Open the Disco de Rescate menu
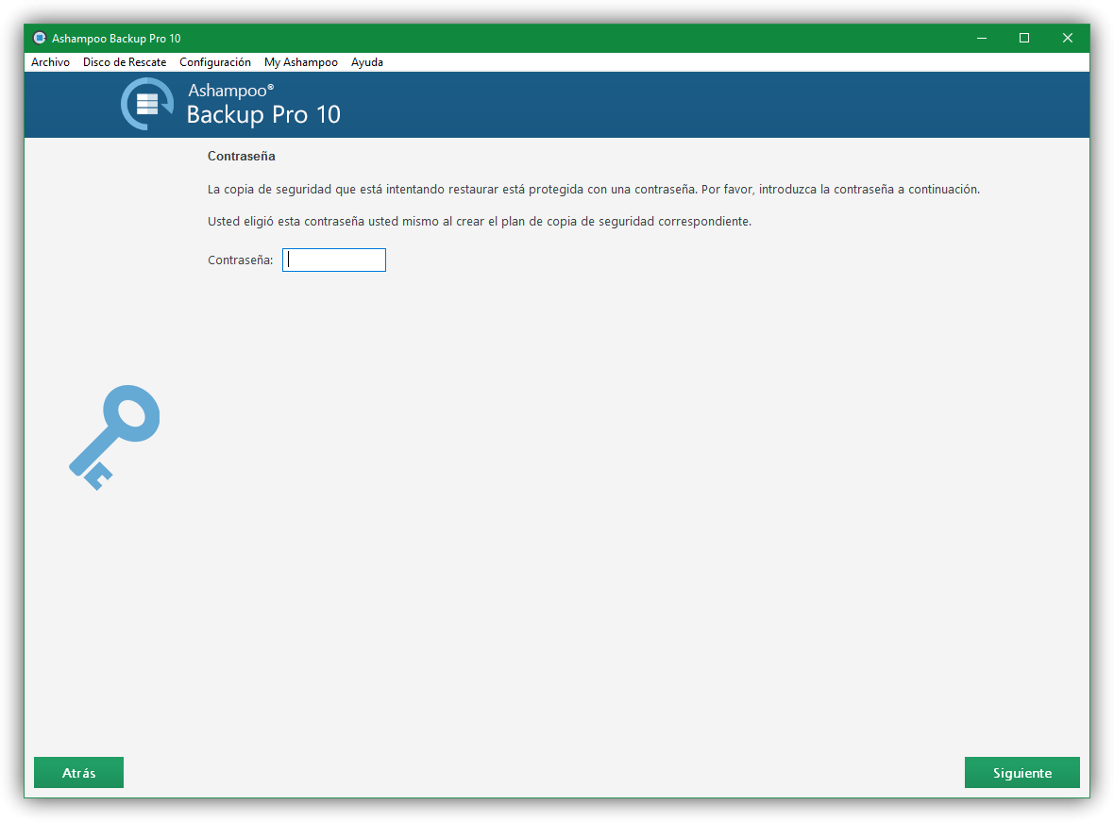Image resolution: width=1114 pixels, height=822 pixels. [125, 62]
